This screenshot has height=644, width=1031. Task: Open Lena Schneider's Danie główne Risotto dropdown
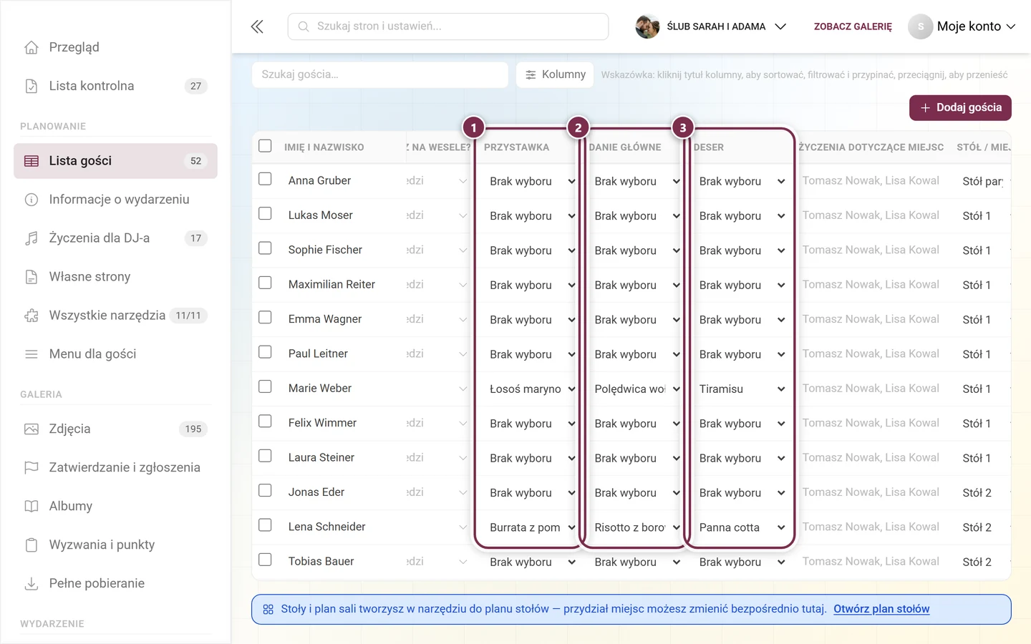pyautogui.click(x=637, y=527)
